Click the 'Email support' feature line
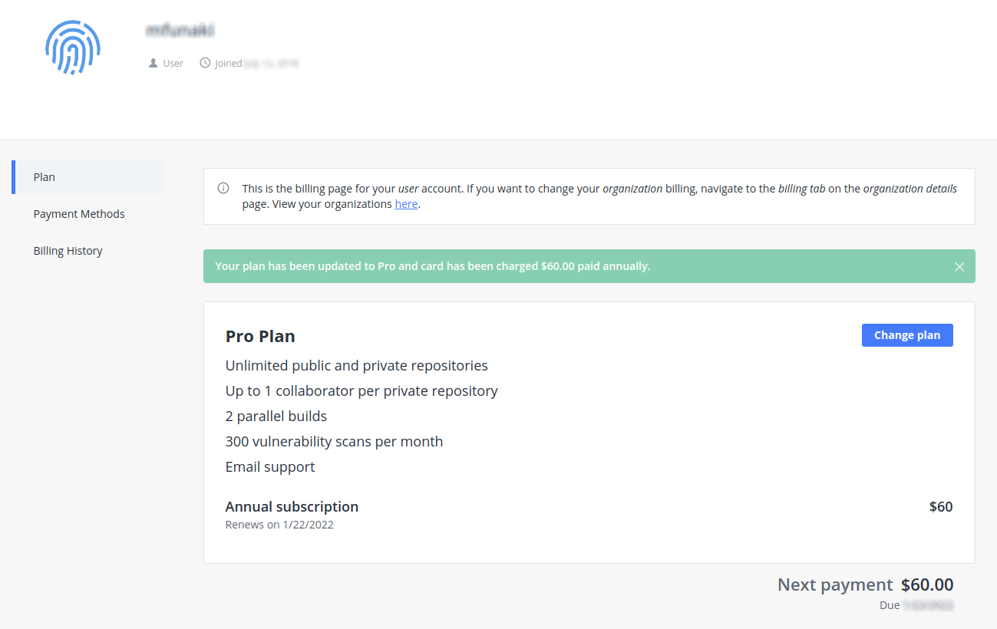Screen dimensions: 997x629 click(x=270, y=466)
